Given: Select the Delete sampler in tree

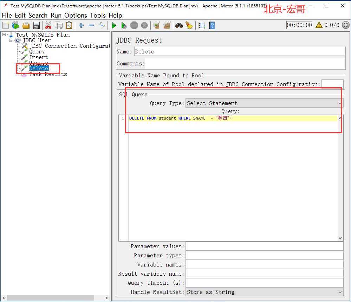Looking at the screenshot, I should pos(39,68).
